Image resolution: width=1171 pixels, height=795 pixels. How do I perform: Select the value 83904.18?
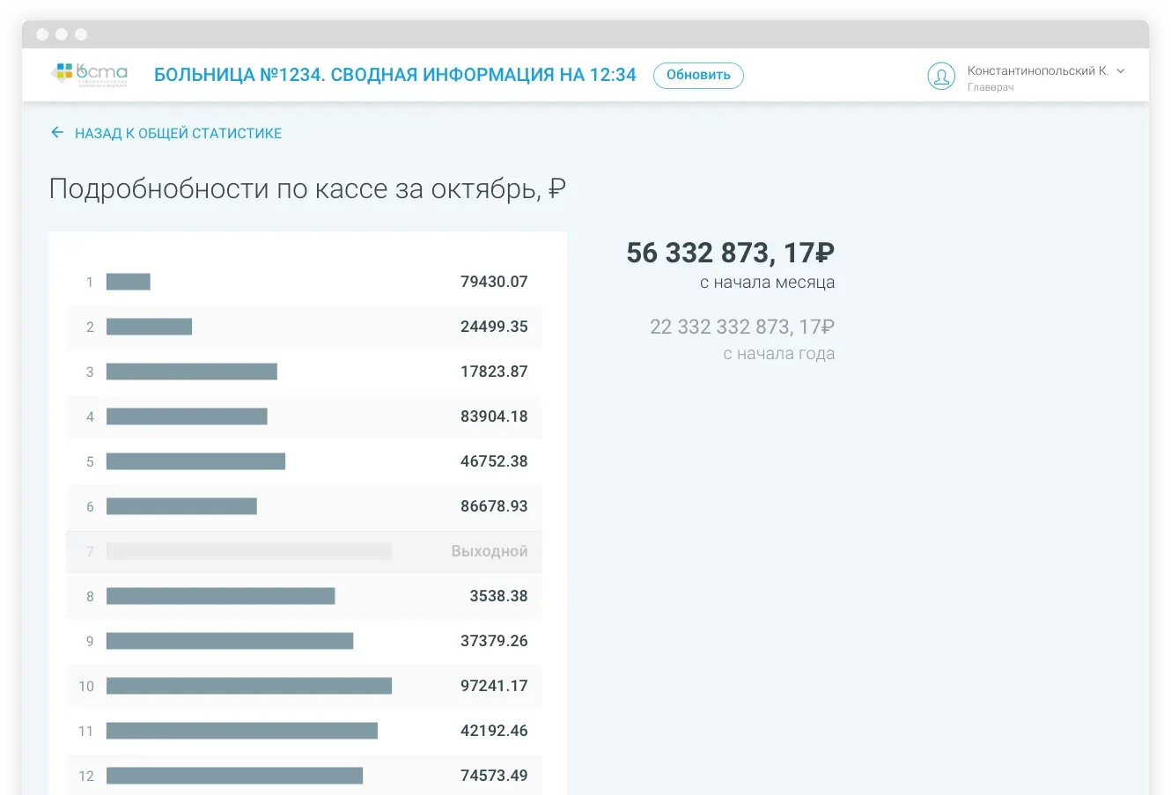pos(494,416)
